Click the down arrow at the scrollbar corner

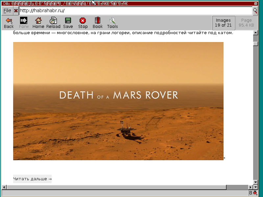(255, 187)
